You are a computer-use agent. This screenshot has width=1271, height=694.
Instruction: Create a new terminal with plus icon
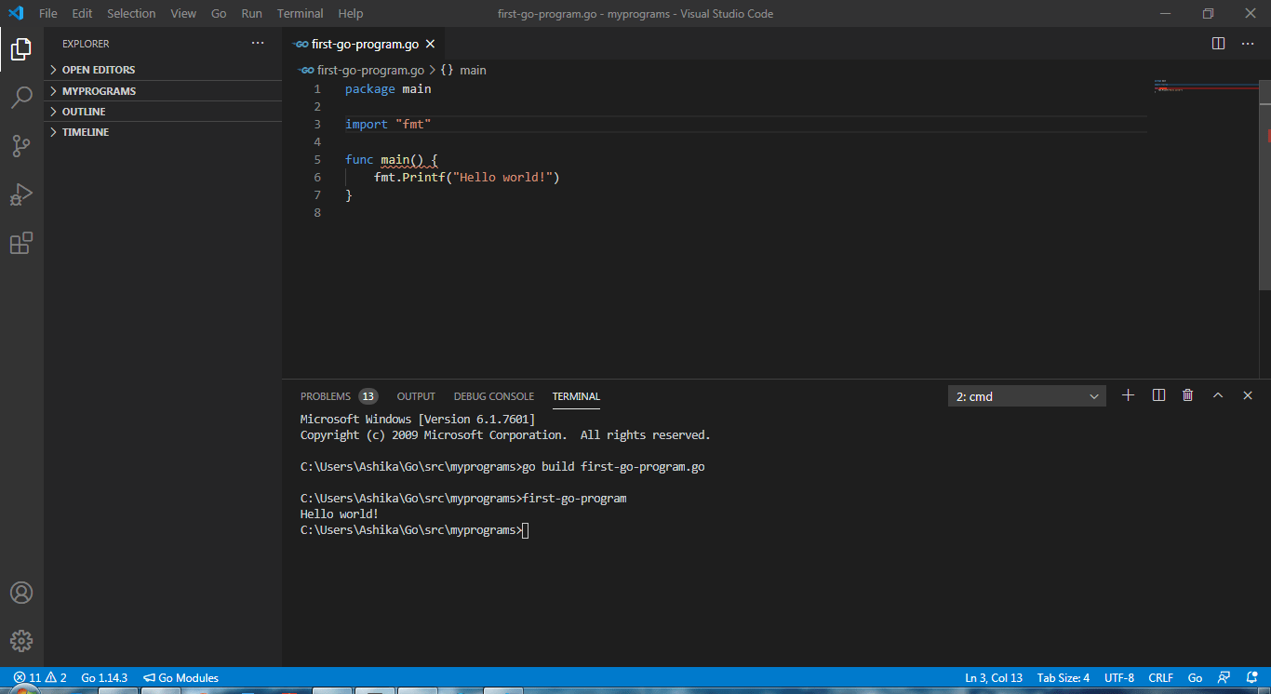(x=1128, y=395)
